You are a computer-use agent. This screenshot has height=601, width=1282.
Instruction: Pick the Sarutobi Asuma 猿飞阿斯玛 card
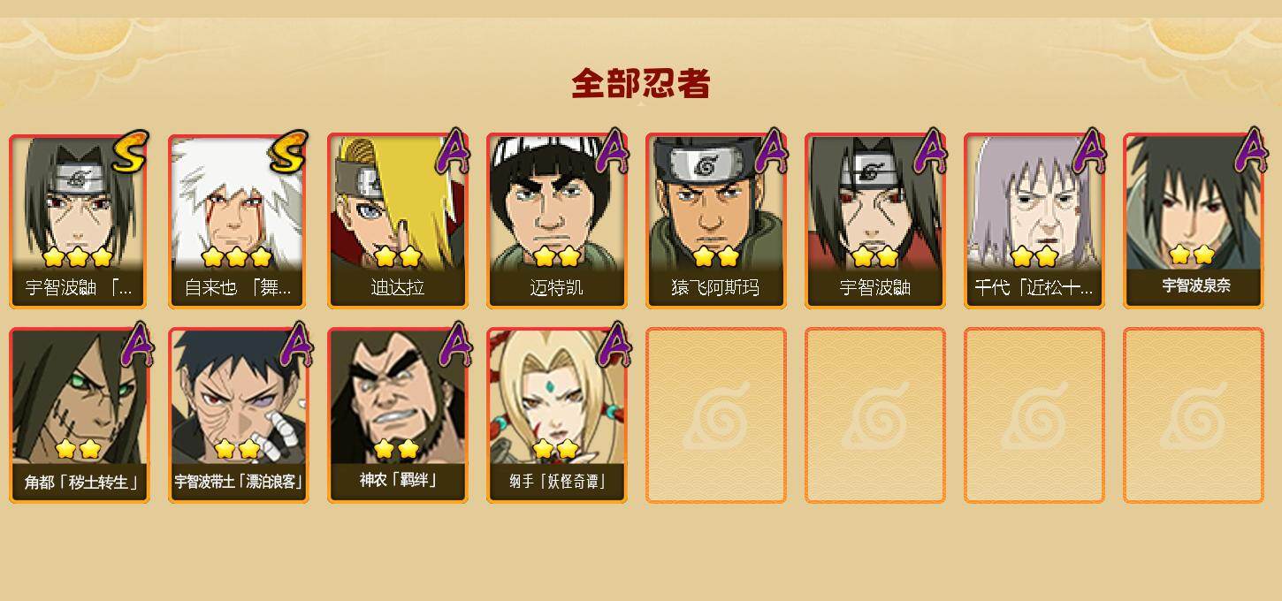(715, 221)
